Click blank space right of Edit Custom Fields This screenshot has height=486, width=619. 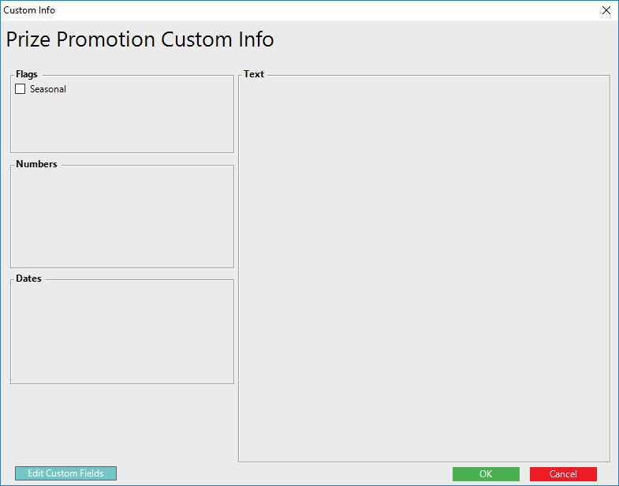[x=276, y=473]
